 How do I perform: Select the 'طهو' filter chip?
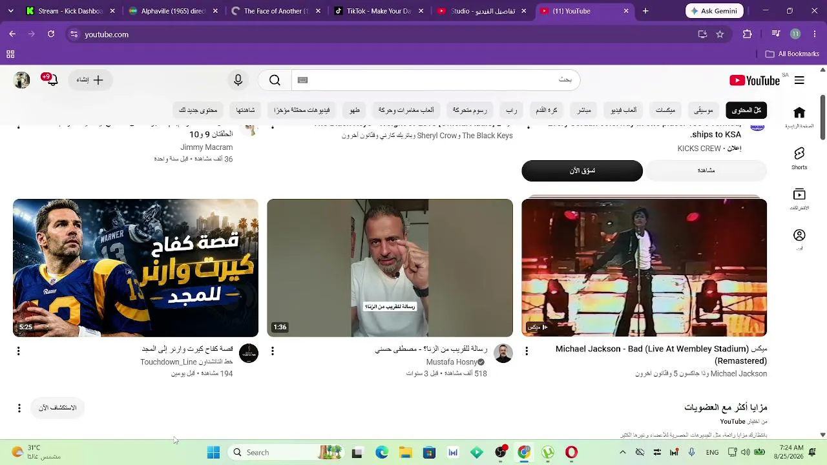[x=355, y=110]
